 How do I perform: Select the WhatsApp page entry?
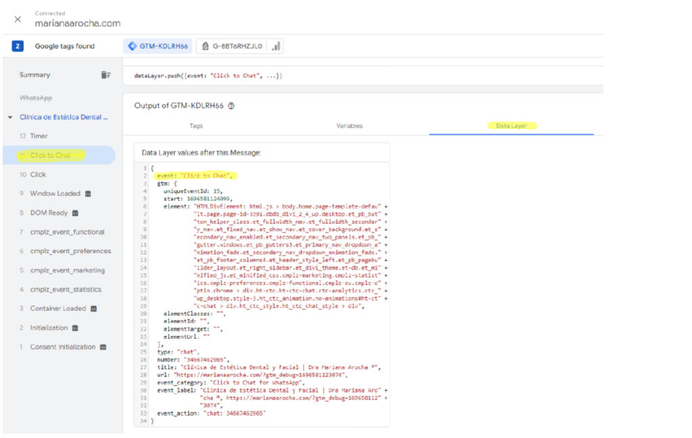pyautogui.click(x=36, y=97)
